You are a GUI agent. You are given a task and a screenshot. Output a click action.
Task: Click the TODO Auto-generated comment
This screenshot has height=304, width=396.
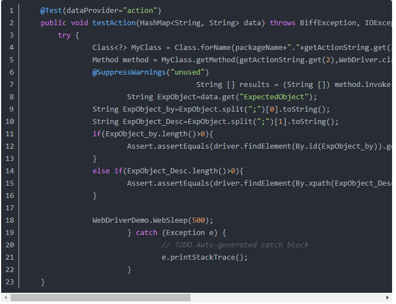coord(235,245)
